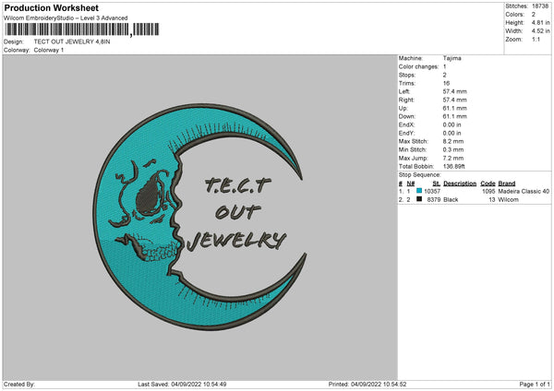Click stitch count 10357 in stop sequence

(432, 191)
